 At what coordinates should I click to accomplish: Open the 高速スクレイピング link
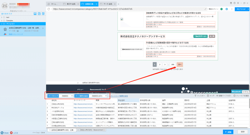pos(16,34)
